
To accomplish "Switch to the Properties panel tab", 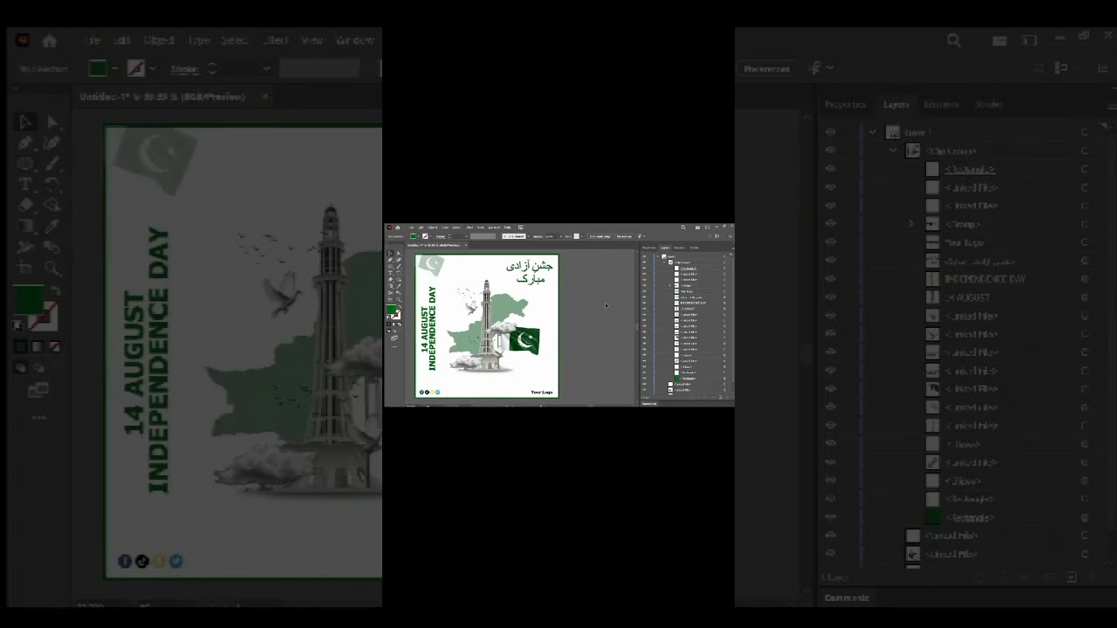I will [x=845, y=104].
